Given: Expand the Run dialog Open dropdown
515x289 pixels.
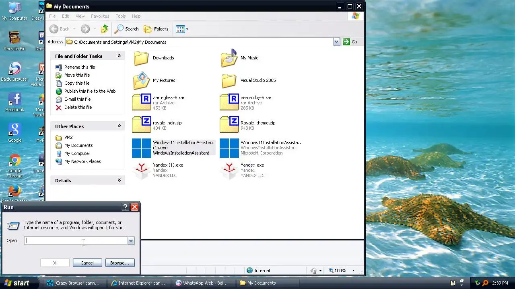Looking at the screenshot, I should pos(131,240).
